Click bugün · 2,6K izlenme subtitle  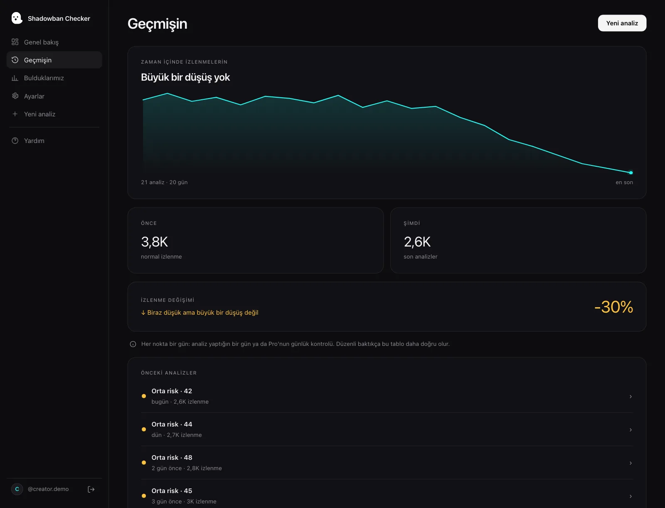pos(180,402)
